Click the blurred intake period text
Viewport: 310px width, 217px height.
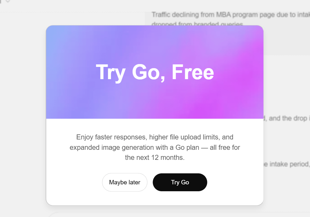[287, 164]
